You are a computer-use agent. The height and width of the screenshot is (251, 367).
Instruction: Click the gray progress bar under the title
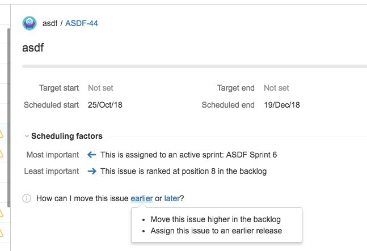pos(193,66)
